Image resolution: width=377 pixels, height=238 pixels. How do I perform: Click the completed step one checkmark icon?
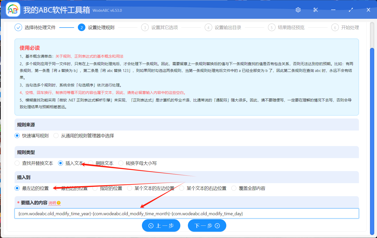pyautogui.click(x=18, y=27)
